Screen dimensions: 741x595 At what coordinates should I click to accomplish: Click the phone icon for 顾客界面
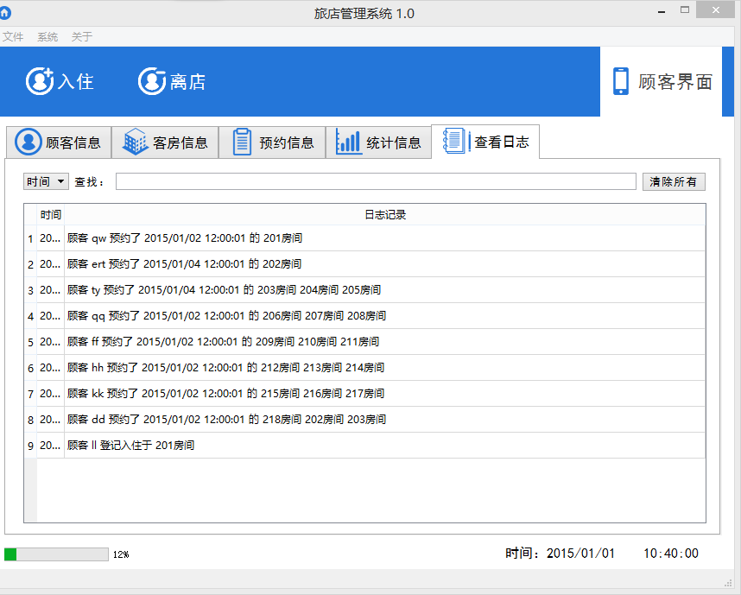620,81
